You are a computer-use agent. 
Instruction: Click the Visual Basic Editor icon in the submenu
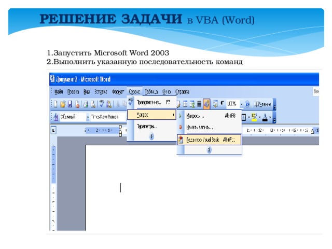tap(181, 140)
